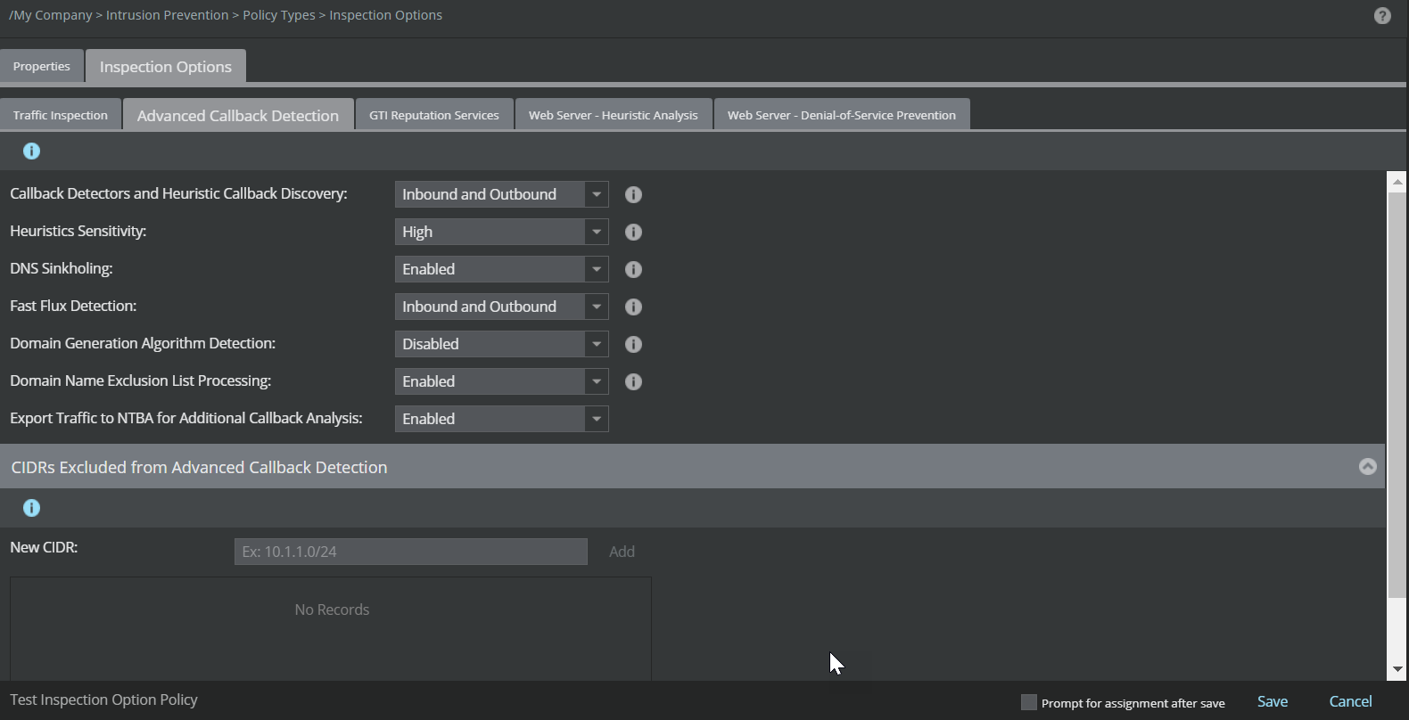The width and height of the screenshot is (1409, 720).
Task: Show info for Callback Detectors and Heuristic Callback Discovery
Action: 633,194
